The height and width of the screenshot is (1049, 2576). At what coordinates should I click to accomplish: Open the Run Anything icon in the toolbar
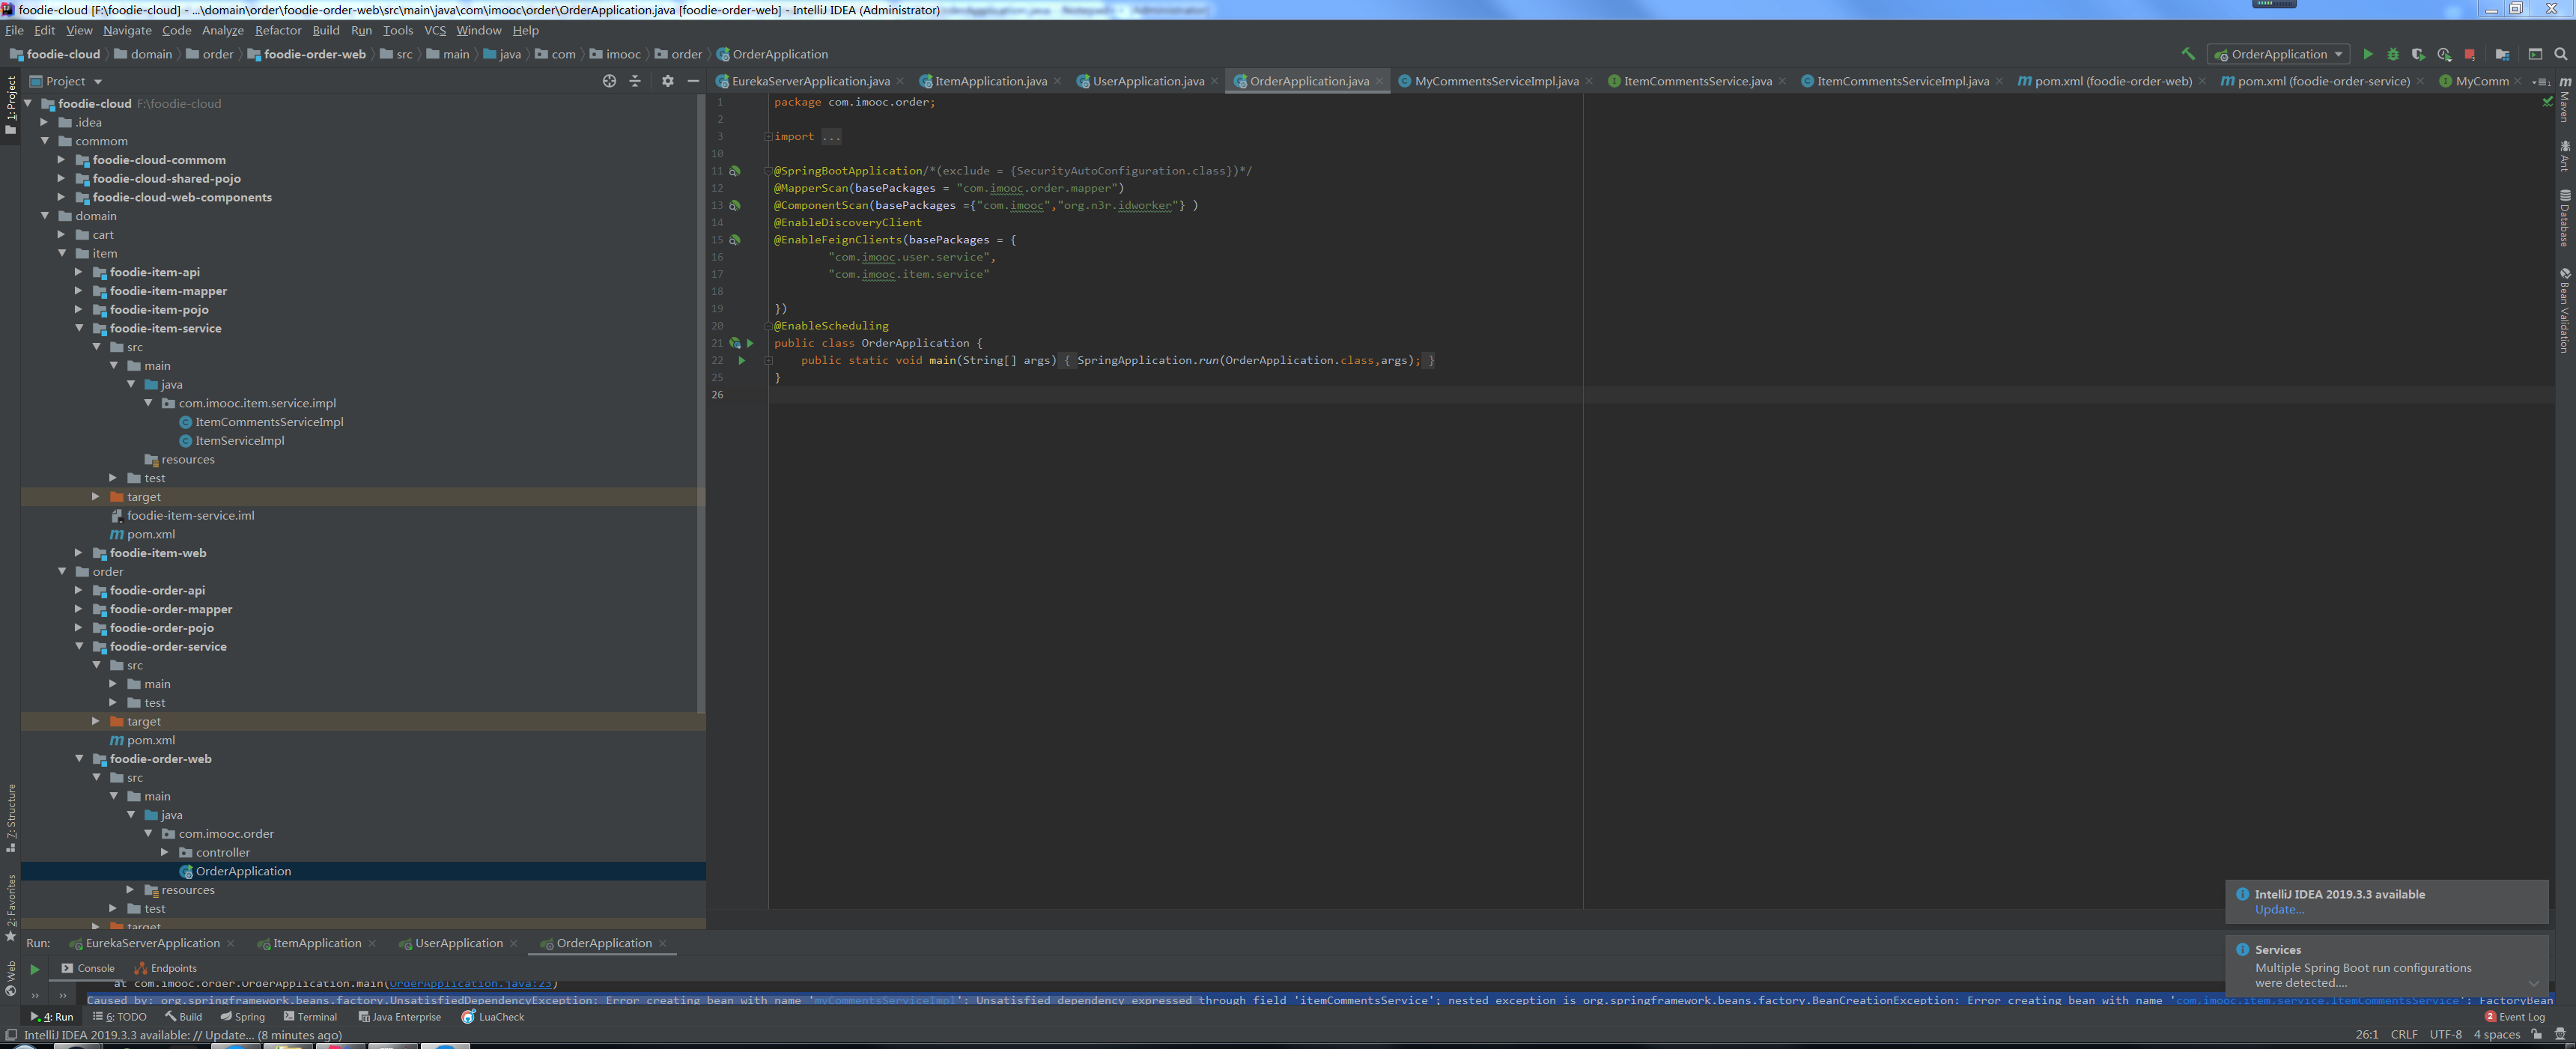pyautogui.click(x=2535, y=54)
